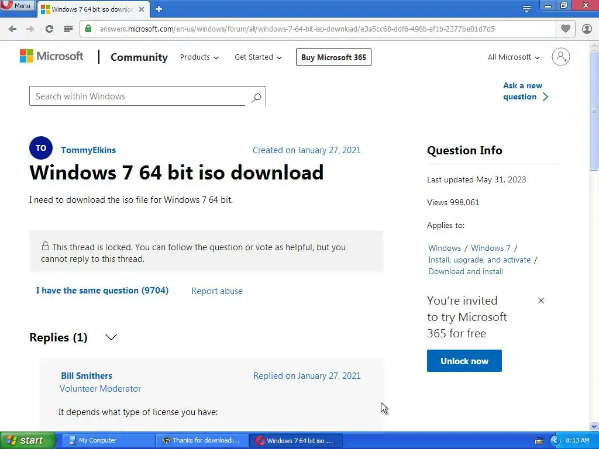Click the Unlock now button
The image size is (599, 449).
tap(464, 361)
